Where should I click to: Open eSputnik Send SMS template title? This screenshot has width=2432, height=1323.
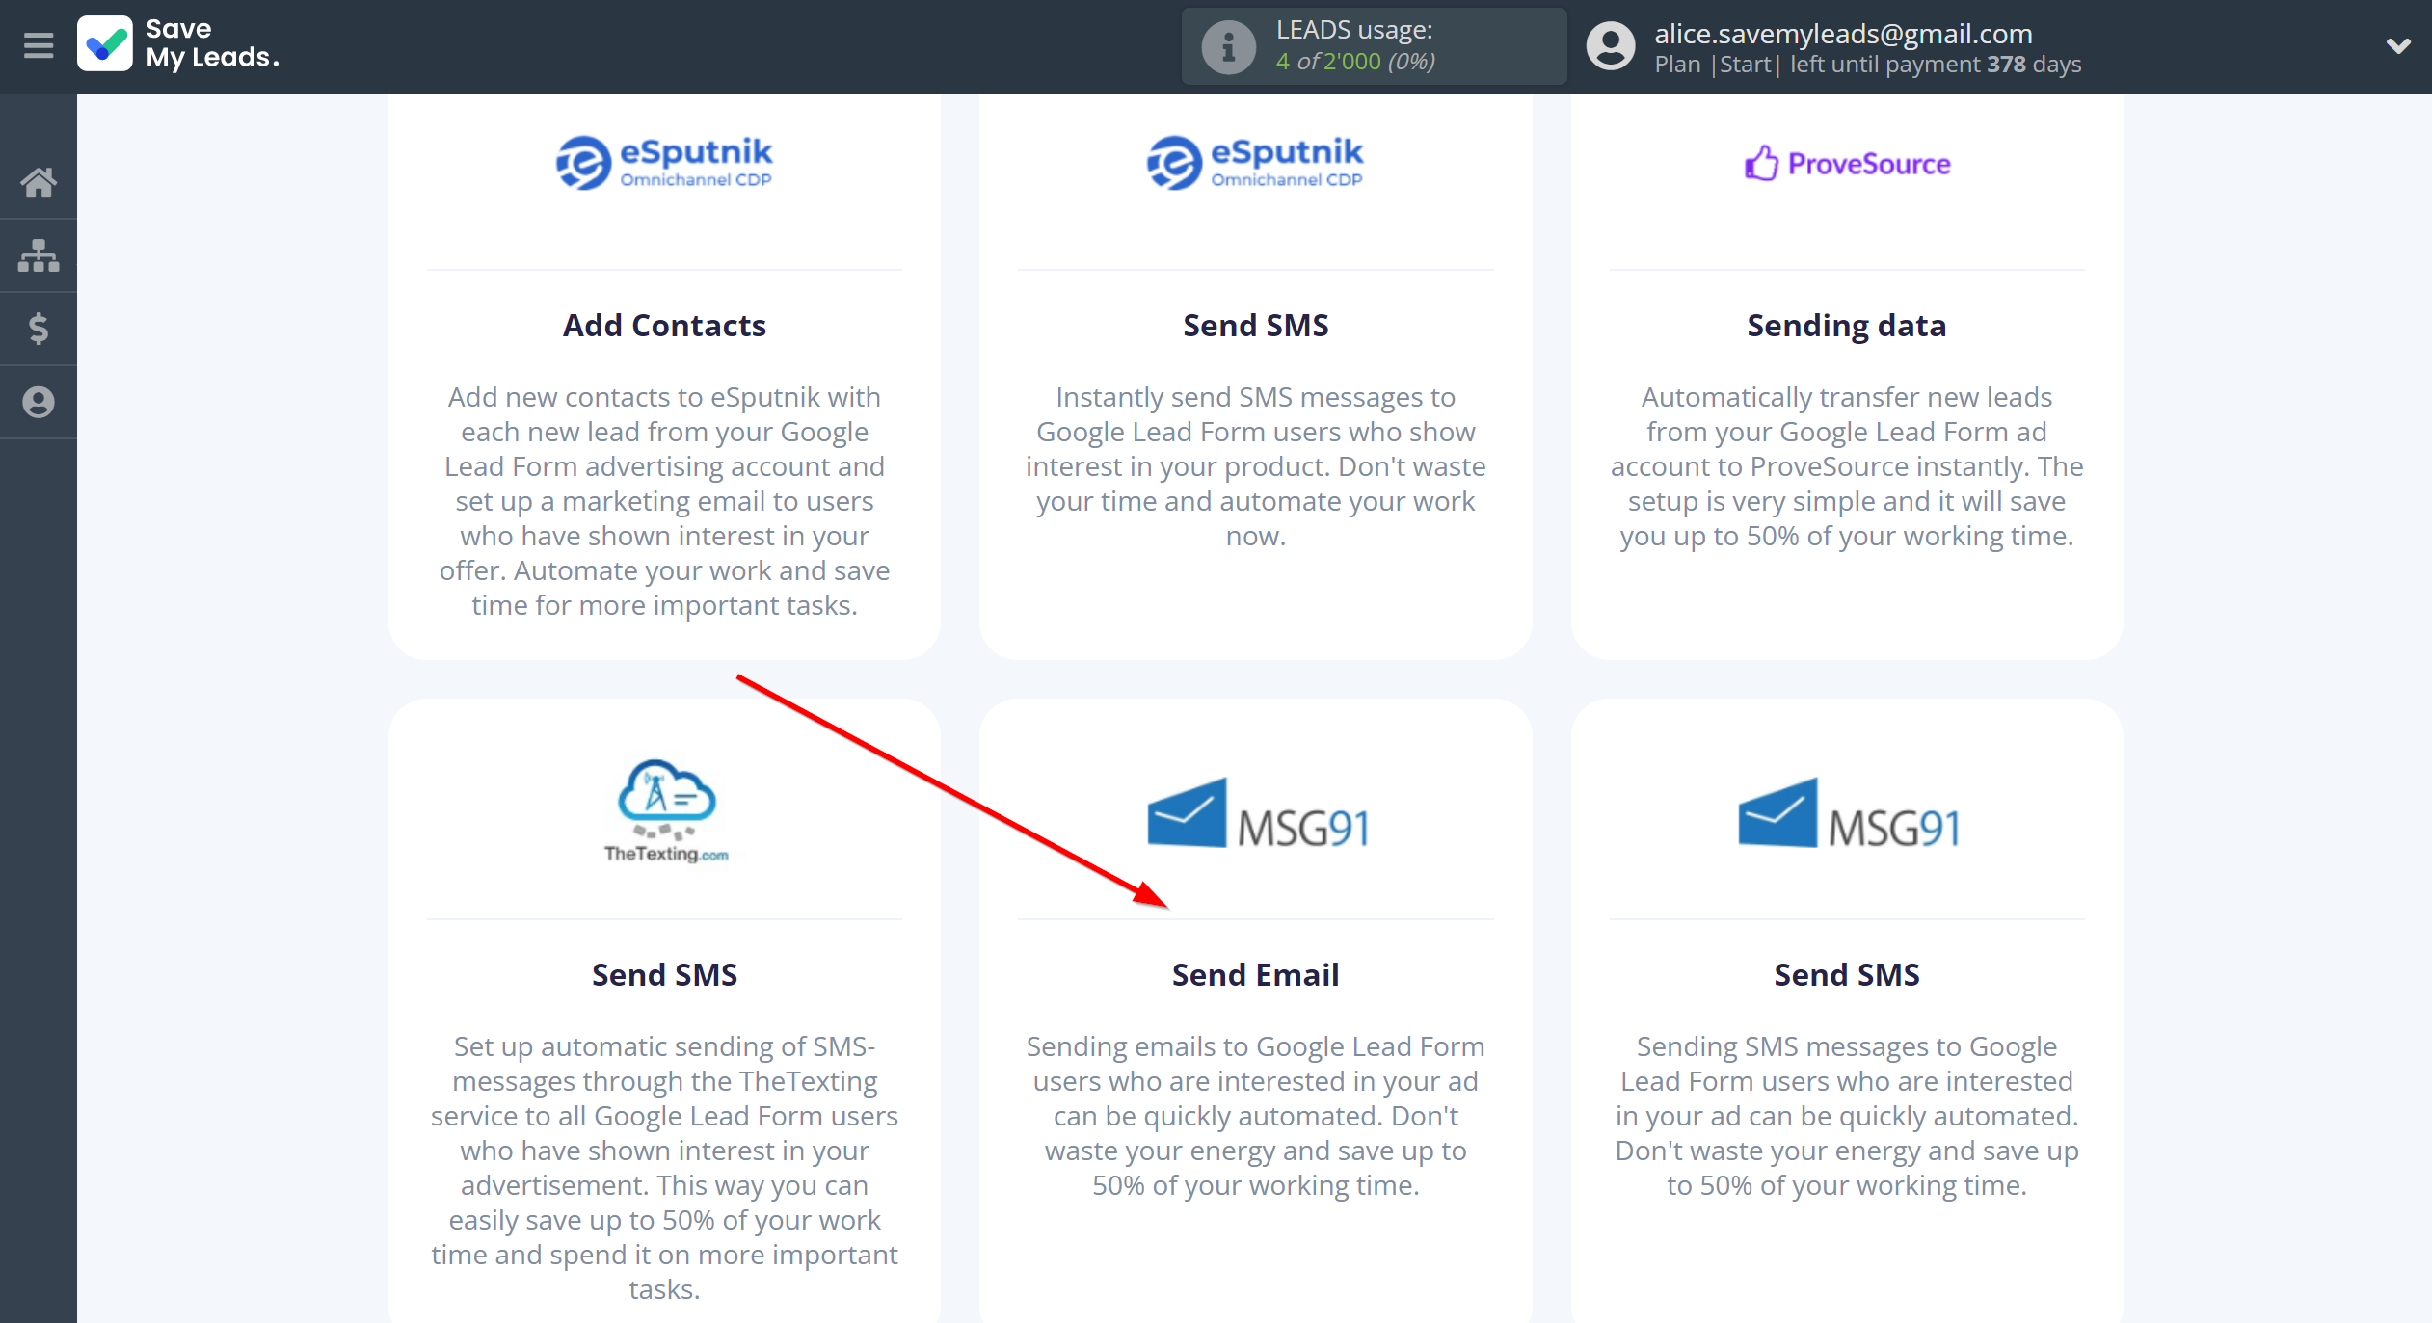point(1256,326)
